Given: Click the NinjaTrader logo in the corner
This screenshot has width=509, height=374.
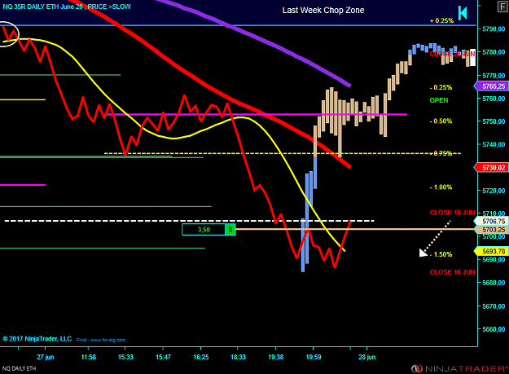Looking at the screenshot, I should [459, 369].
